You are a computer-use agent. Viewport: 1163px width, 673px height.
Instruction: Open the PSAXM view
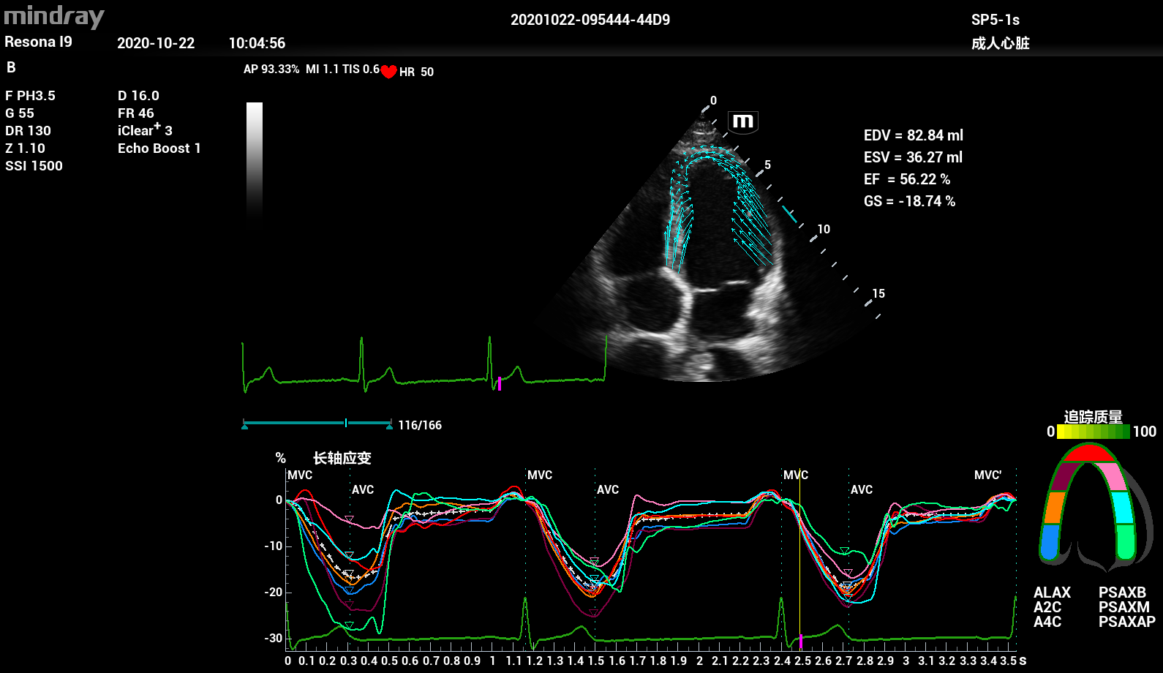coord(1124,607)
